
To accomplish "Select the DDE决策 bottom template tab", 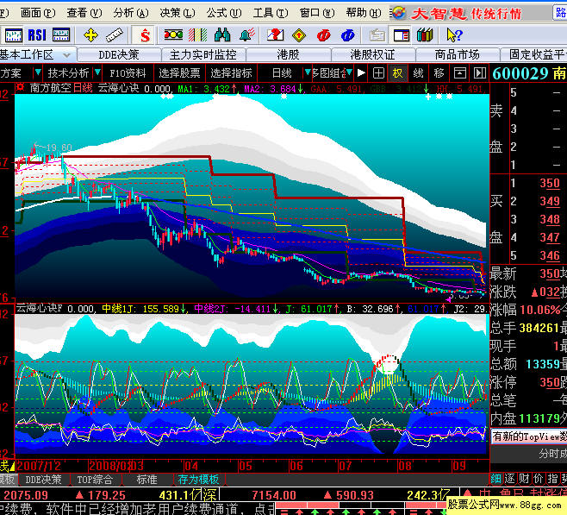I will click(43, 480).
